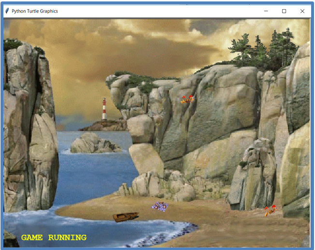Click the red and white lighthouse

point(104,109)
